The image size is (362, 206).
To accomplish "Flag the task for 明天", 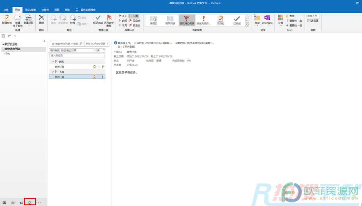I will click(x=123, y=21).
